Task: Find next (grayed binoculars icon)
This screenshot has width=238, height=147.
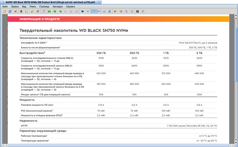Action: [143, 11]
